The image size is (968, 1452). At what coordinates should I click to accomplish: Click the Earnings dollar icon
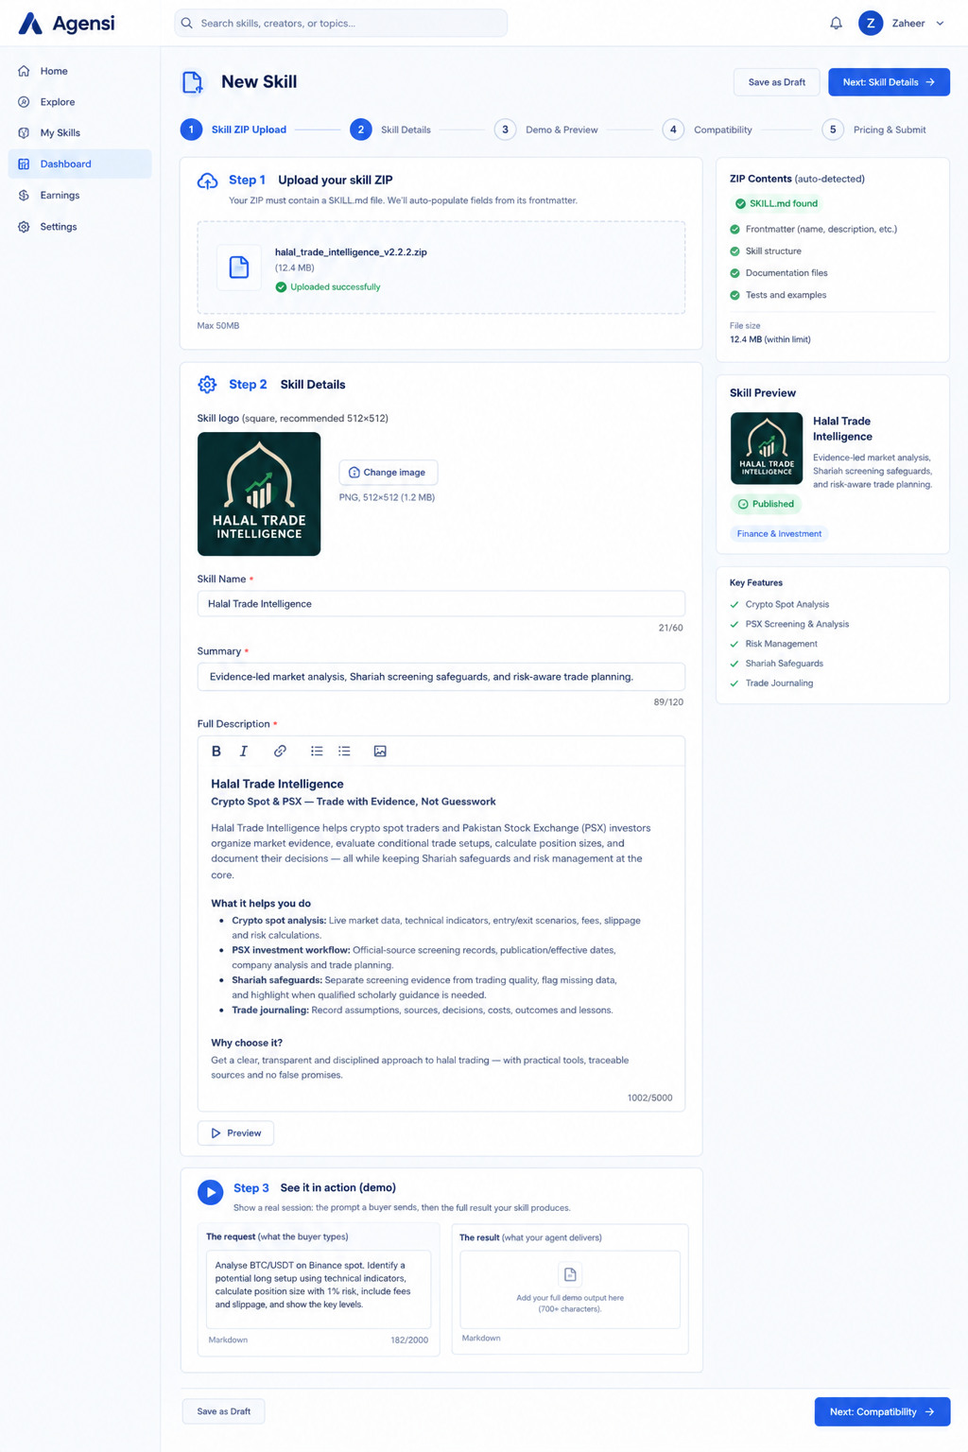[24, 196]
